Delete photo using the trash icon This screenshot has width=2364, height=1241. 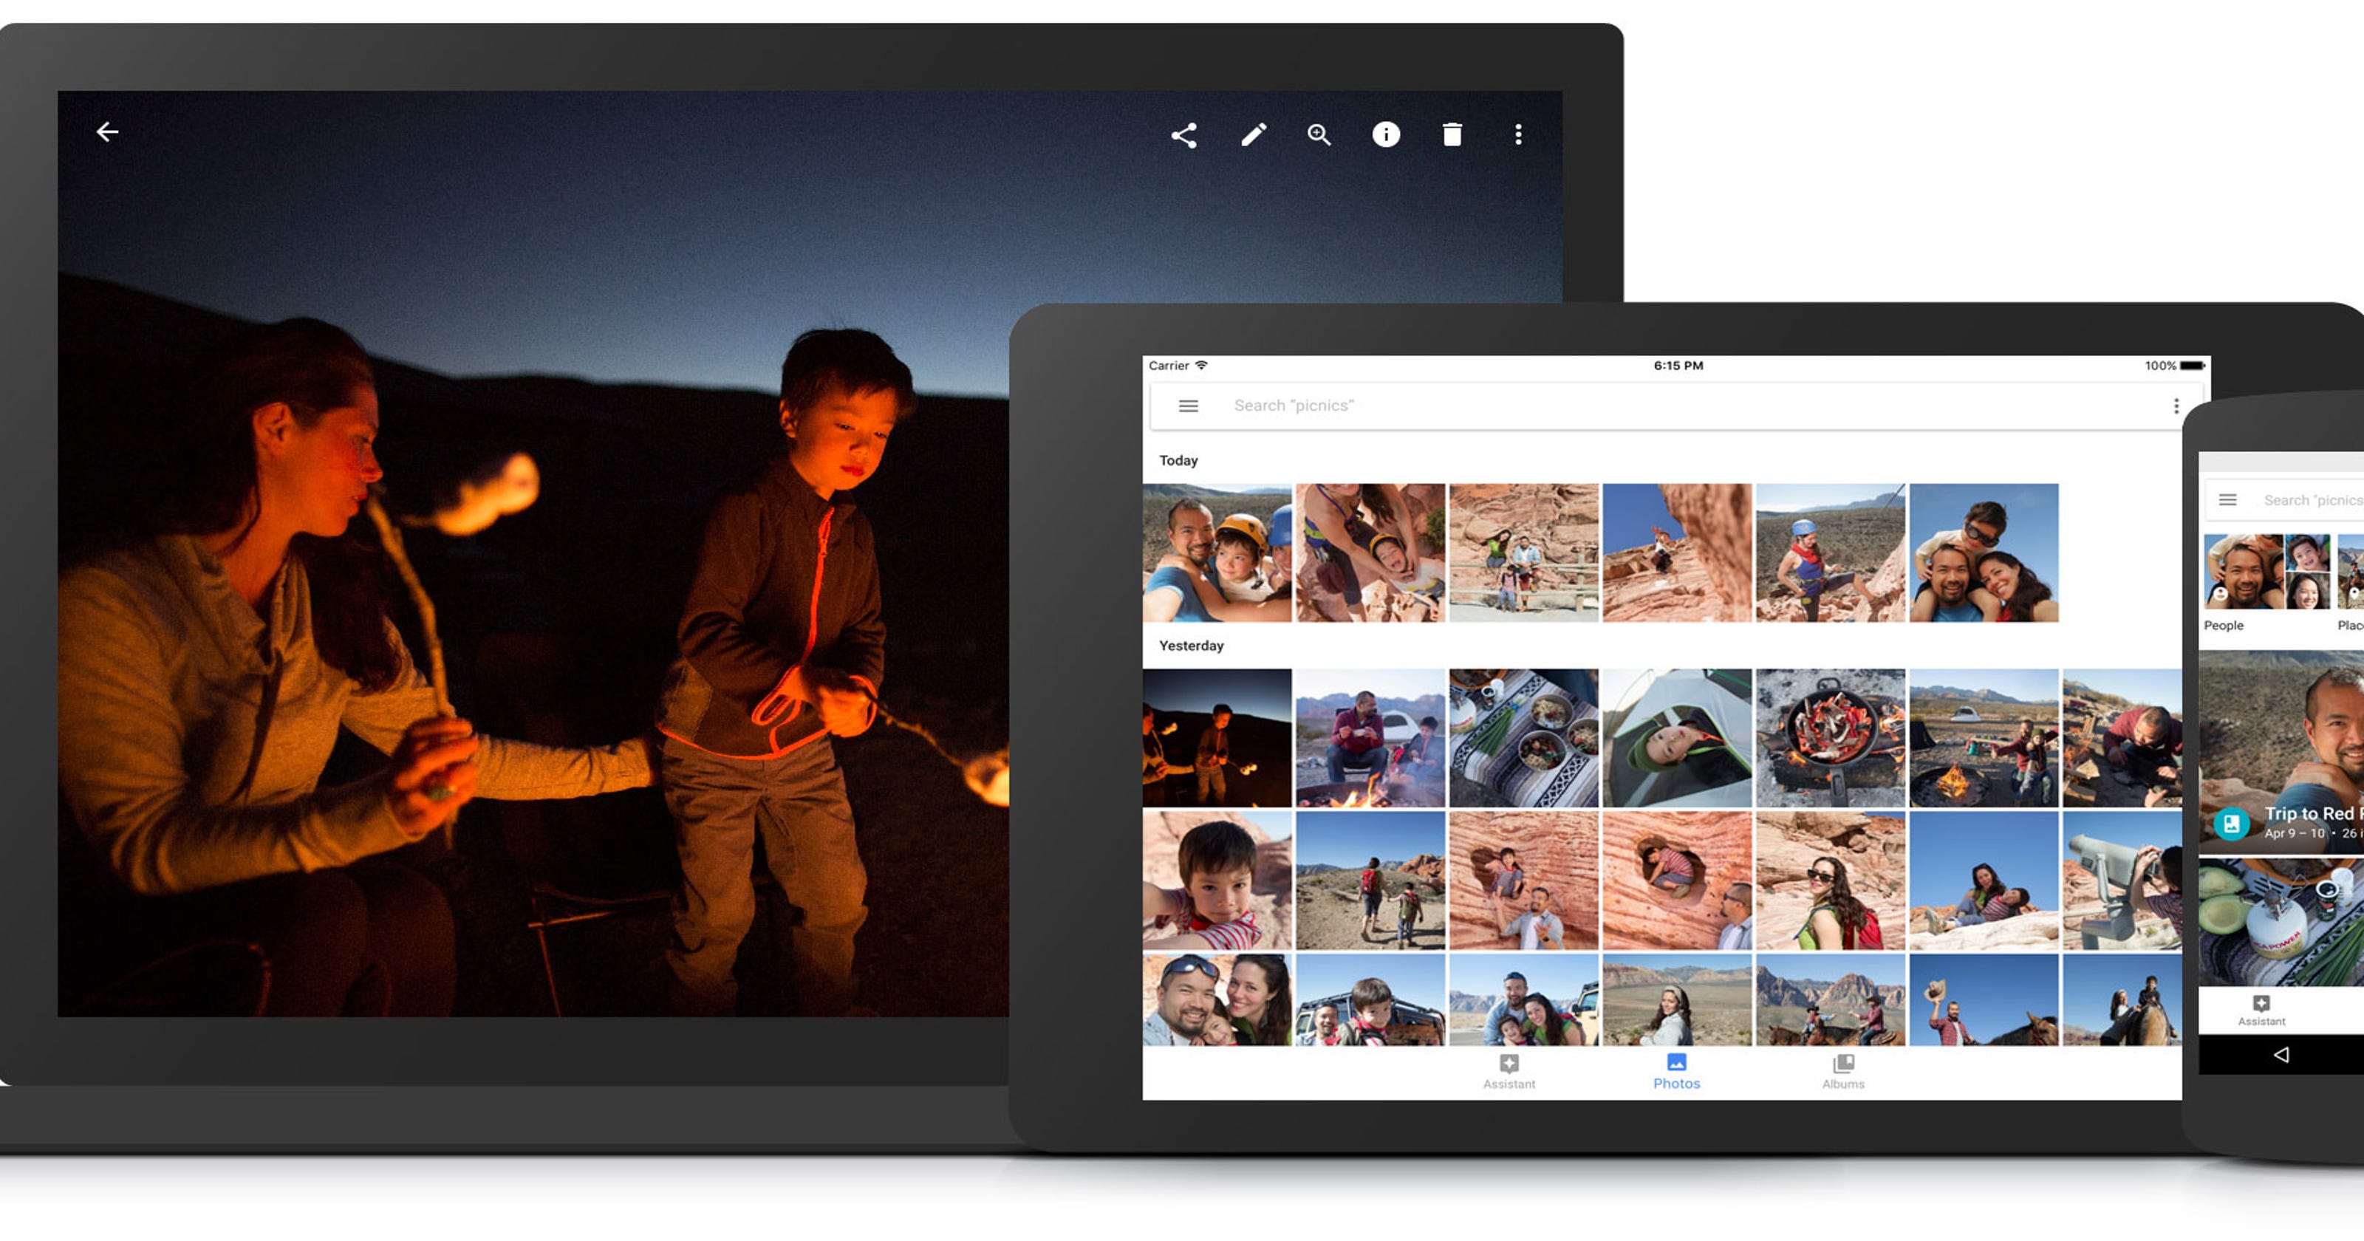[1452, 135]
